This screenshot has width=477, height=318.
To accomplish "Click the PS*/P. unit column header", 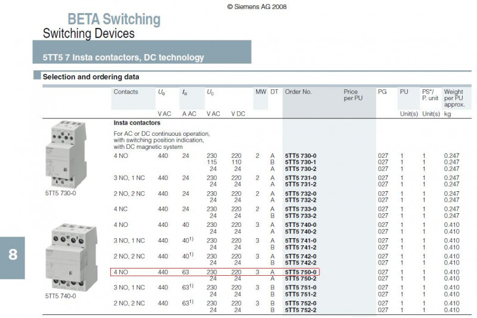I will point(430,95).
